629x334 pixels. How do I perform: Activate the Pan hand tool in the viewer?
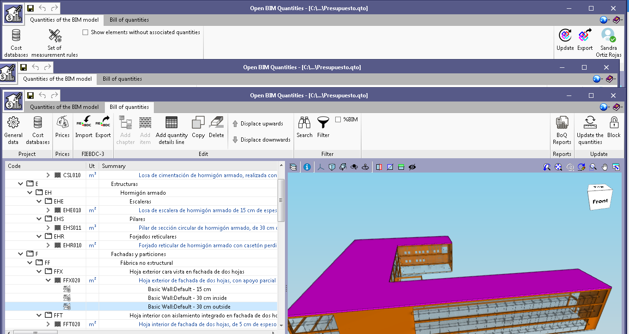604,167
